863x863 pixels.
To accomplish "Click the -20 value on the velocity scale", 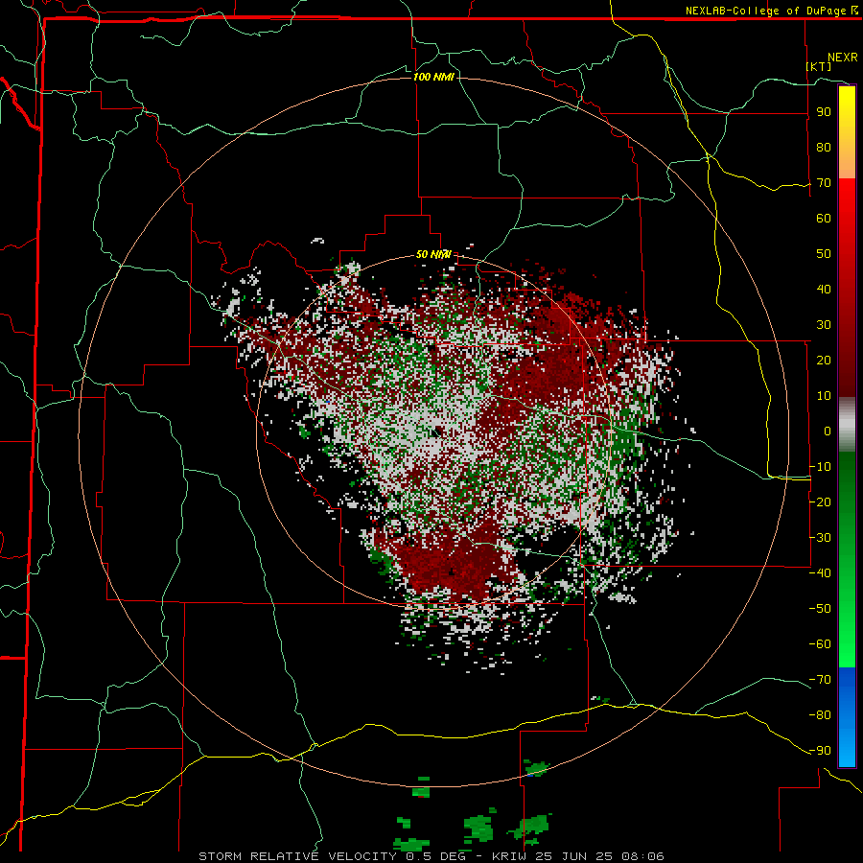I will [x=820, y=501].
